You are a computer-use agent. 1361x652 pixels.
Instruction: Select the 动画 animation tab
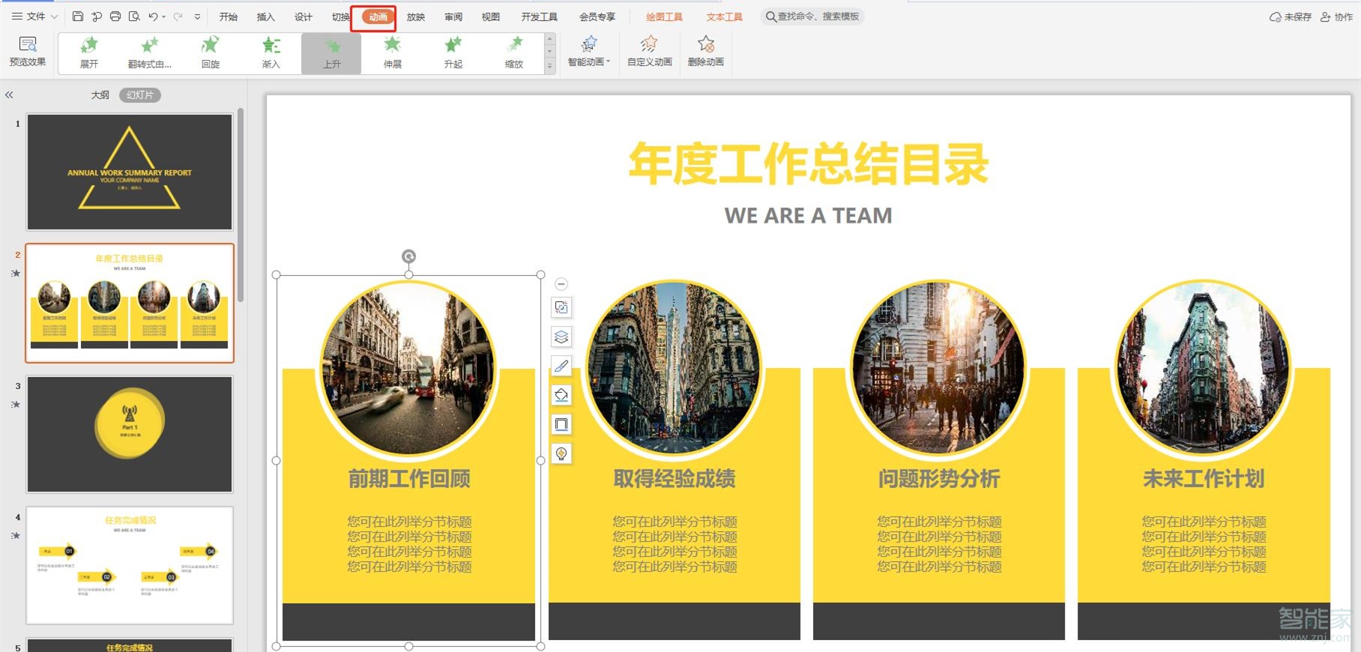click(378, 16)
